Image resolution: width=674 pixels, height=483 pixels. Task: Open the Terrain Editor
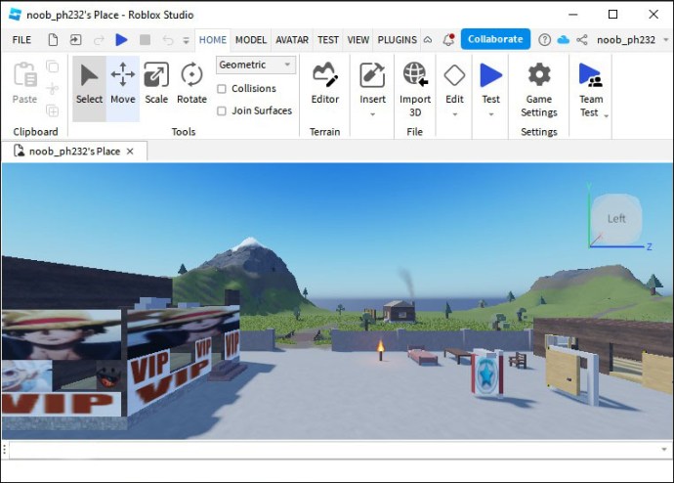325,84
